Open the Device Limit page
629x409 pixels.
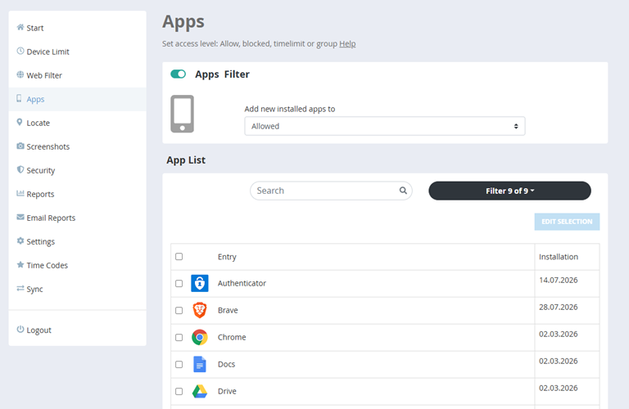(x=77, y=52)
